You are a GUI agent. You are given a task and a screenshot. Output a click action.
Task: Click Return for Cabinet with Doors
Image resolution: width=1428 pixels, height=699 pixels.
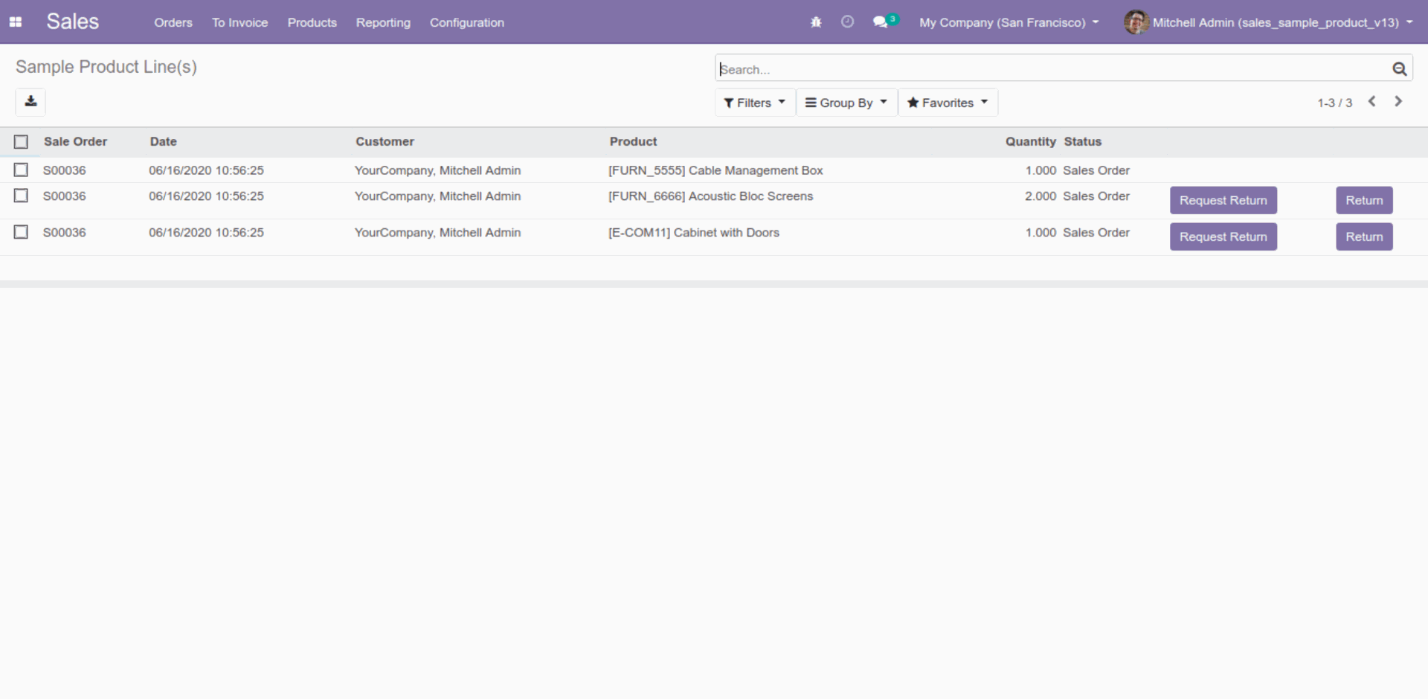coord(1364,236)
